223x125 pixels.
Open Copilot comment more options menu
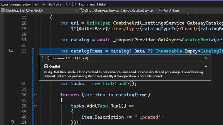(x=205, y=66)
